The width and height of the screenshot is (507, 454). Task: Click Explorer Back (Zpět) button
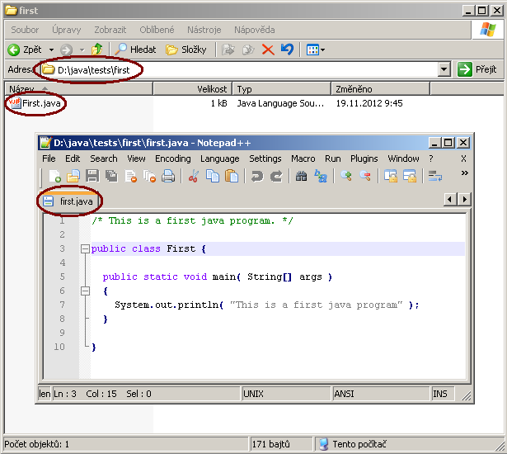point(25,50)
